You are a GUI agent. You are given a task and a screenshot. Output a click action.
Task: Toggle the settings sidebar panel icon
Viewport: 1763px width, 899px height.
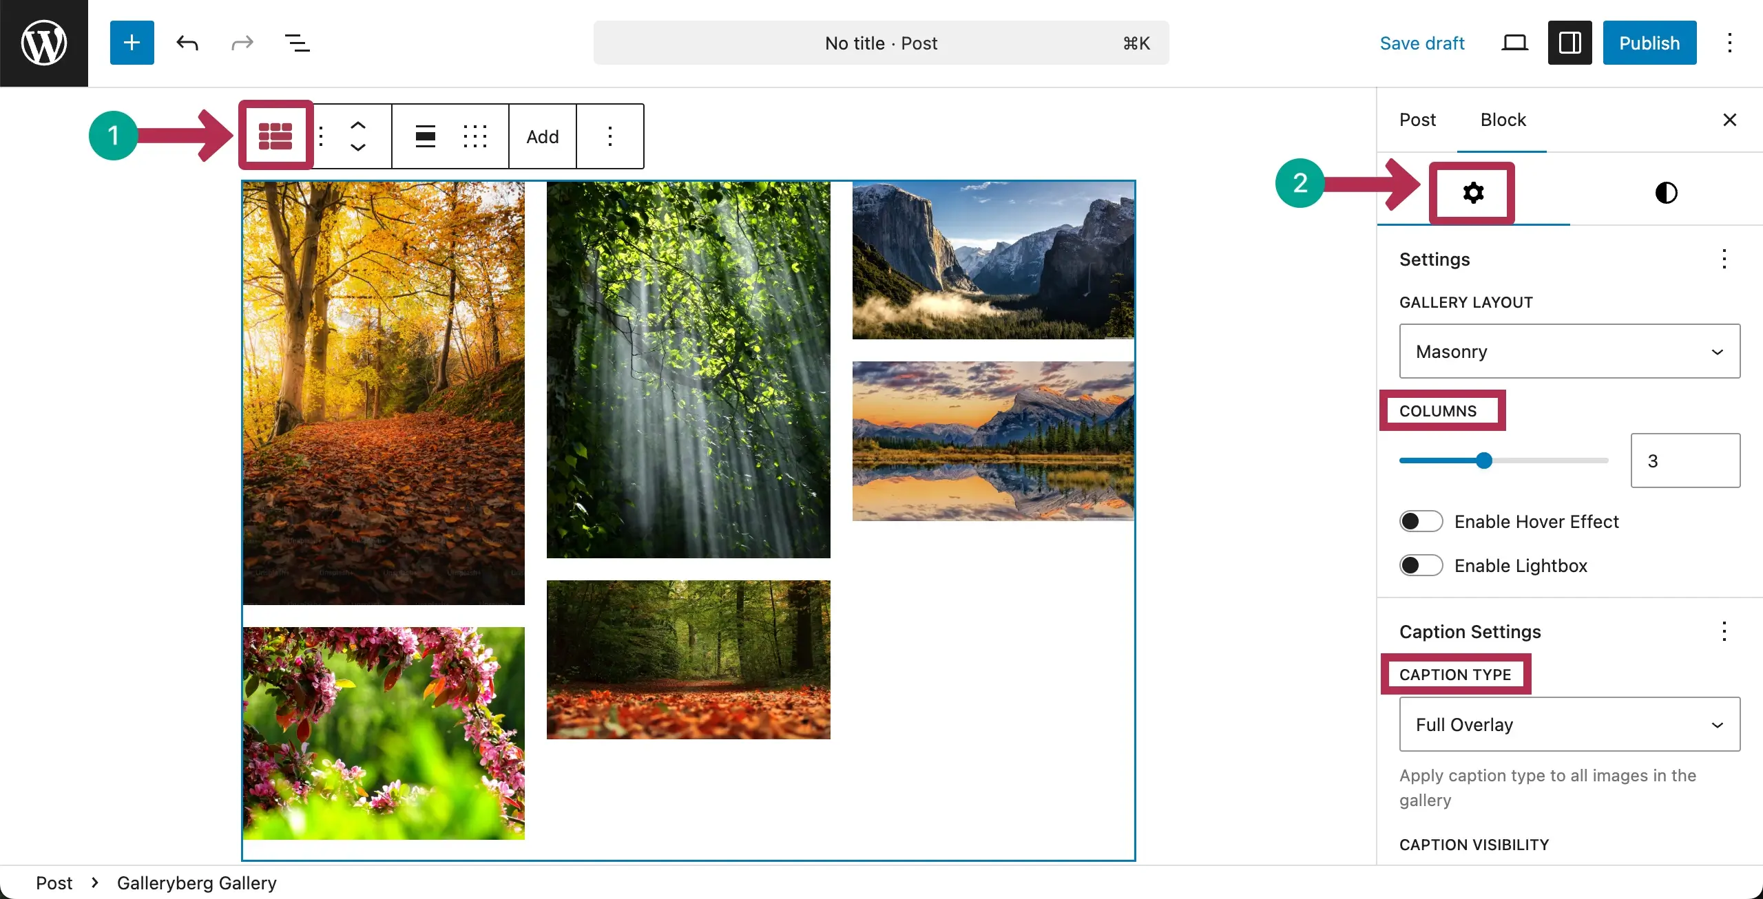pyautogui.click(x=1569, y=42)
